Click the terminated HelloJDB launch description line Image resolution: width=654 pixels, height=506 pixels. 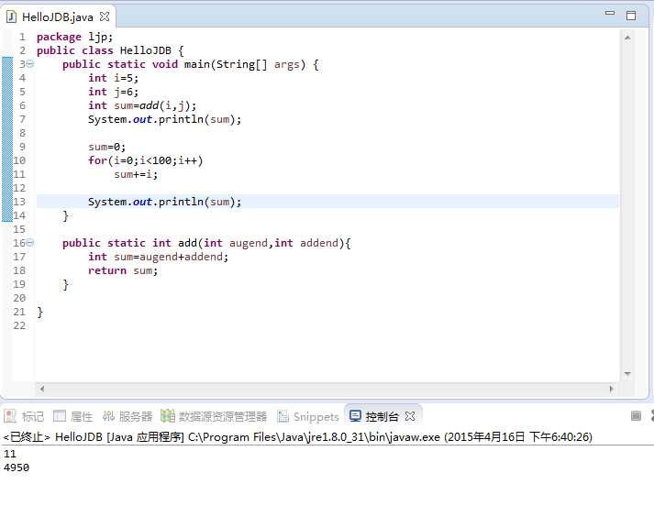tap(297, 437)
